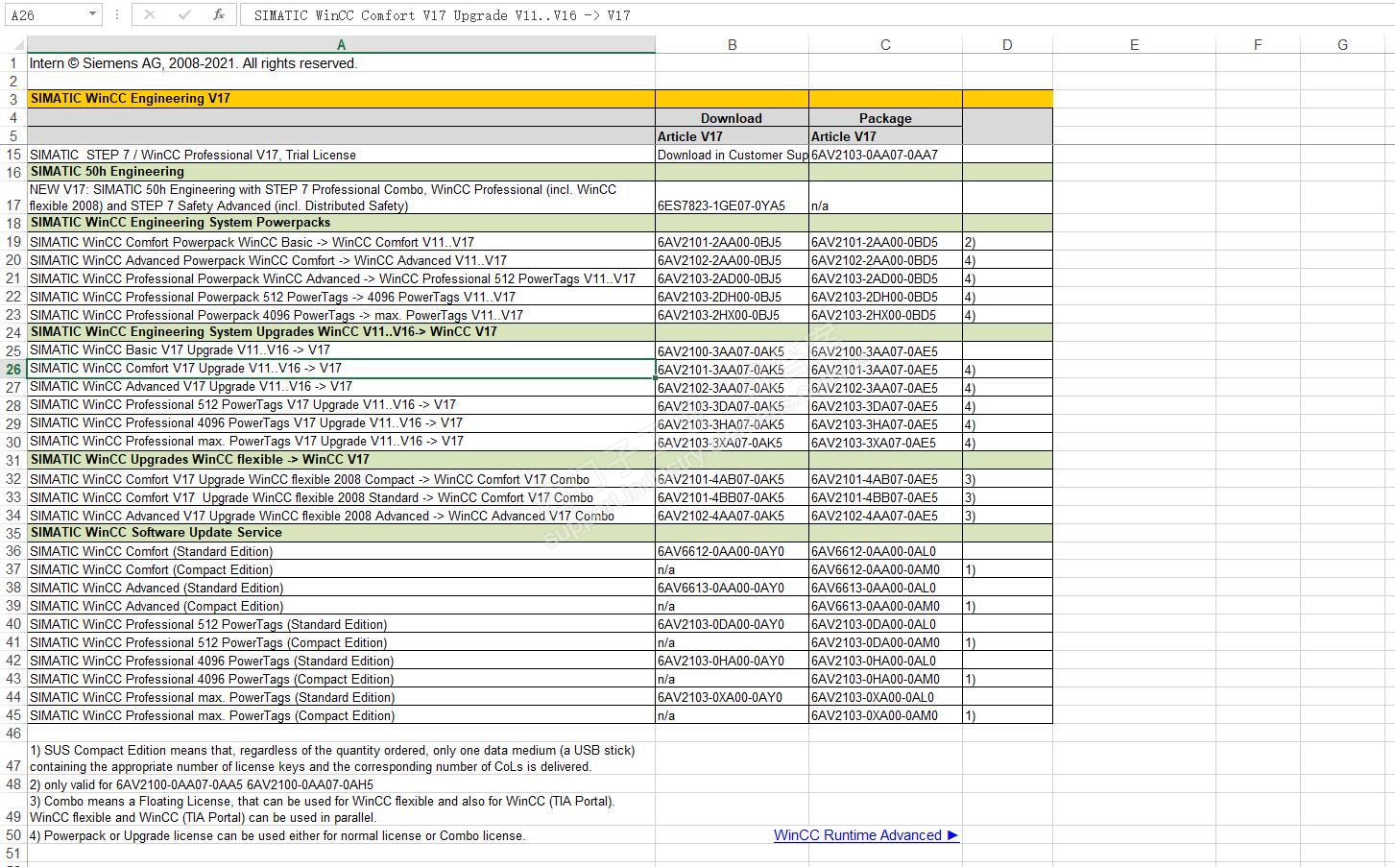
Task: Click cell 6AV6613-0AA00-0AM0
Action: point(885,606)
